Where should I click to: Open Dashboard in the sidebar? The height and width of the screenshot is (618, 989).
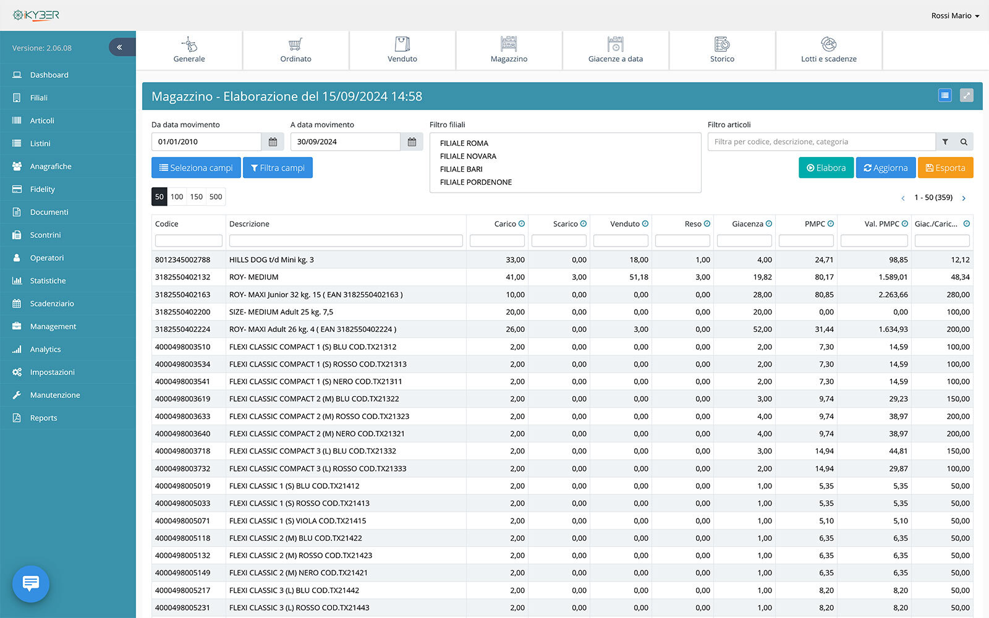(68, 75)
